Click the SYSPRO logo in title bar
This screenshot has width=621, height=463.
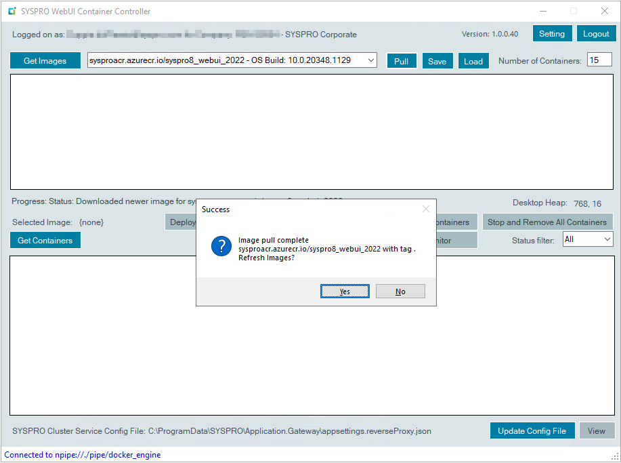click(x=12, y=12)
